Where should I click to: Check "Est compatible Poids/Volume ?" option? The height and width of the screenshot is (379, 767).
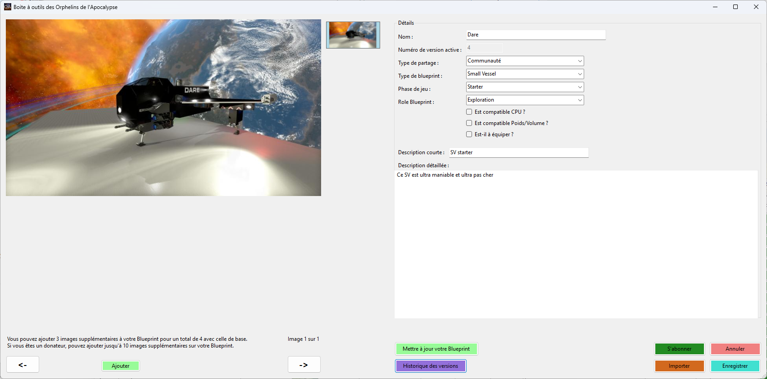(x=469, y=123)
